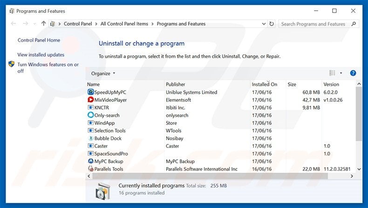Click Programs and Features breadcrumb

pos(181,24)
